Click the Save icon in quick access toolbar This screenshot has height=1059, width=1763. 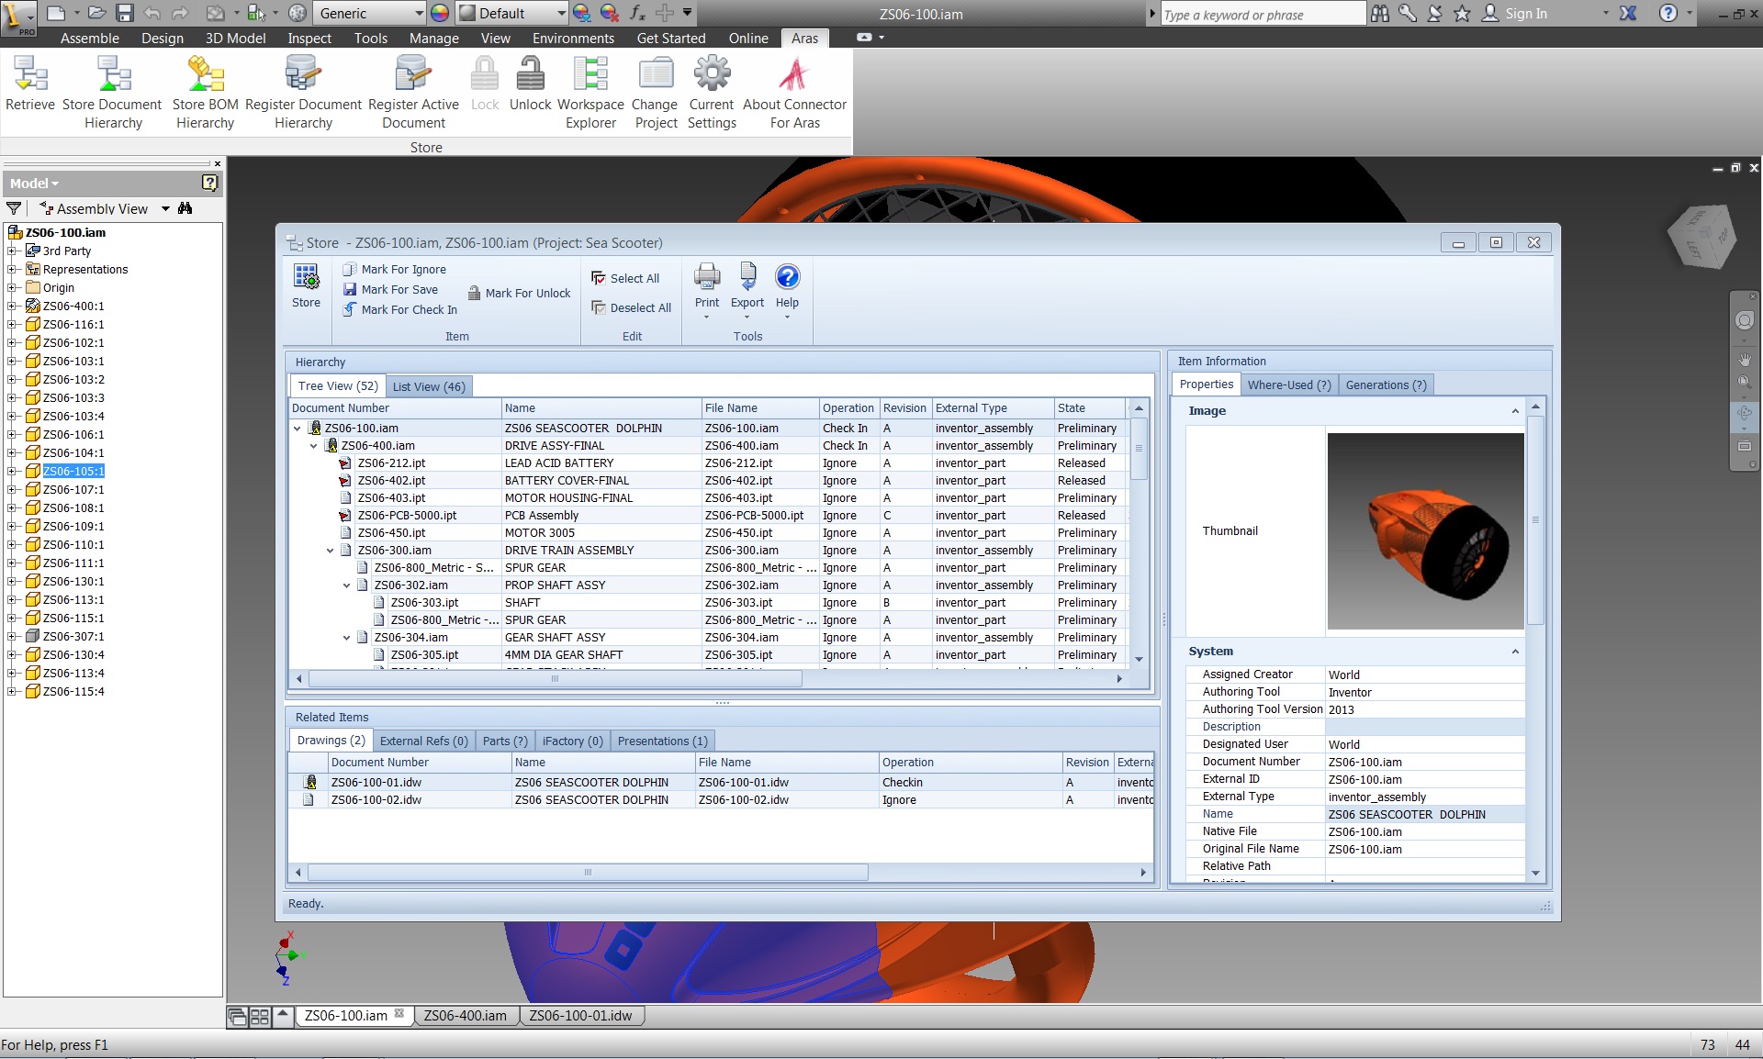[125, 13]
